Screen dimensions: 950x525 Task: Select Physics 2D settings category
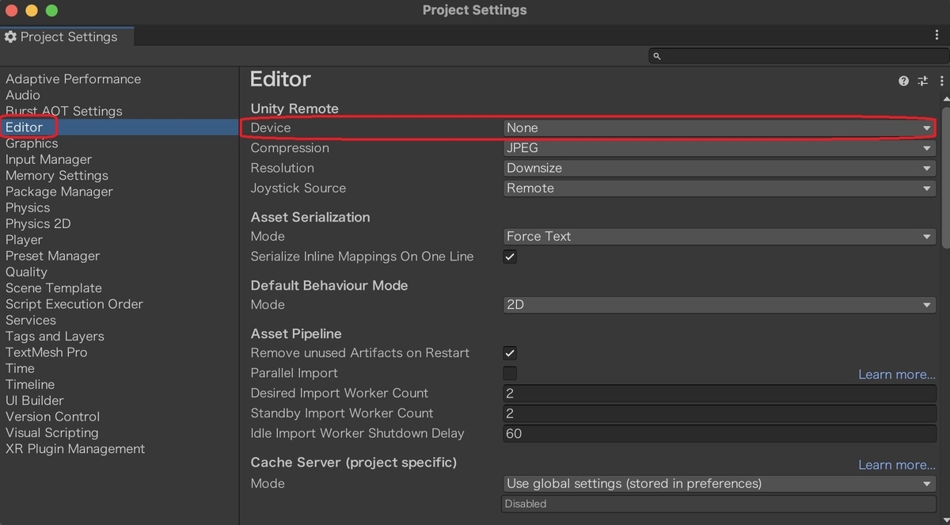38,223
